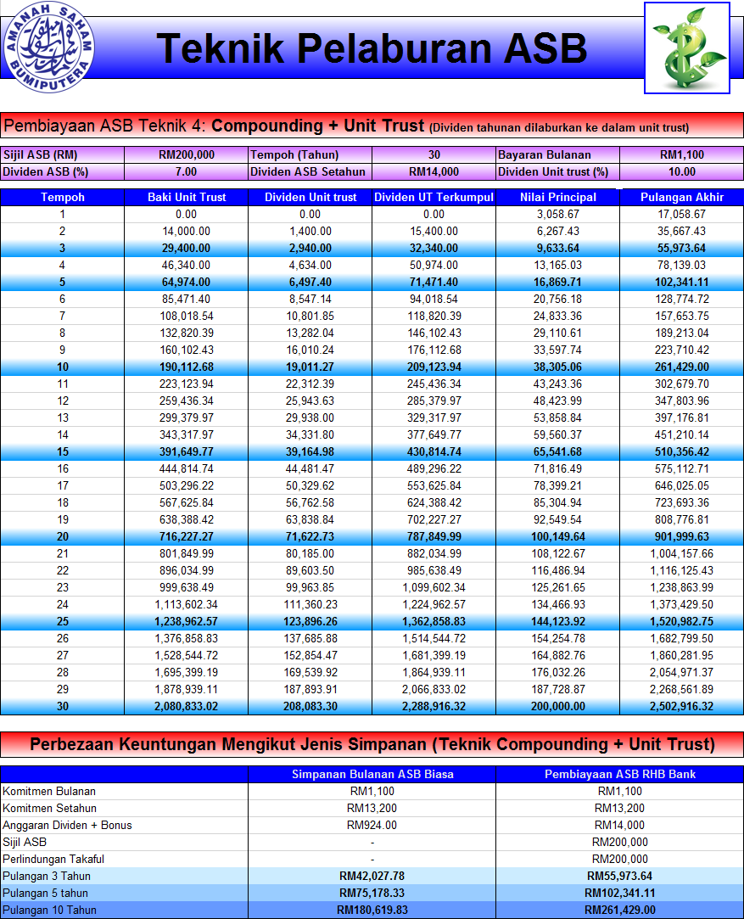Click the Amanah Saham Bumiputera logo
Image resolution: width=744 pixels, height=919 pixels.
coord(48,47)
